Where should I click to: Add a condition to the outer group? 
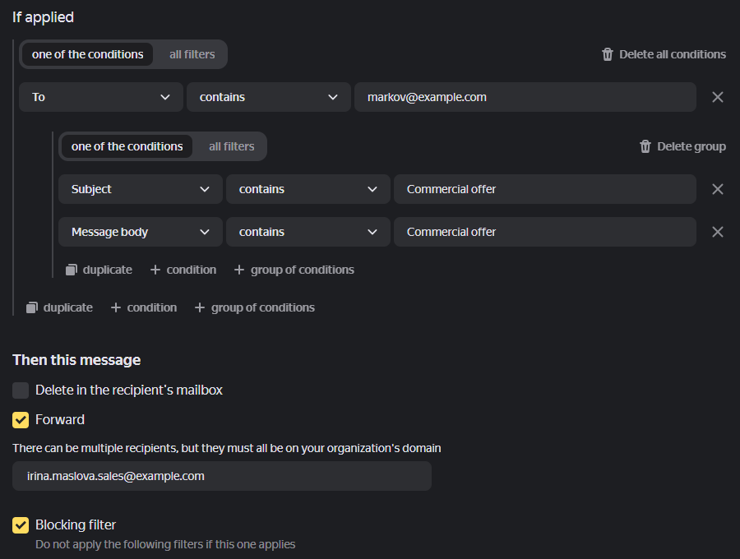pos(144,307)
